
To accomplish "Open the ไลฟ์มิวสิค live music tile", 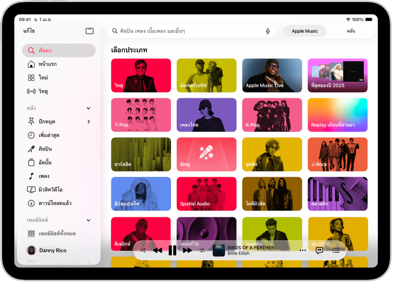I will click(x=272, y=194).
